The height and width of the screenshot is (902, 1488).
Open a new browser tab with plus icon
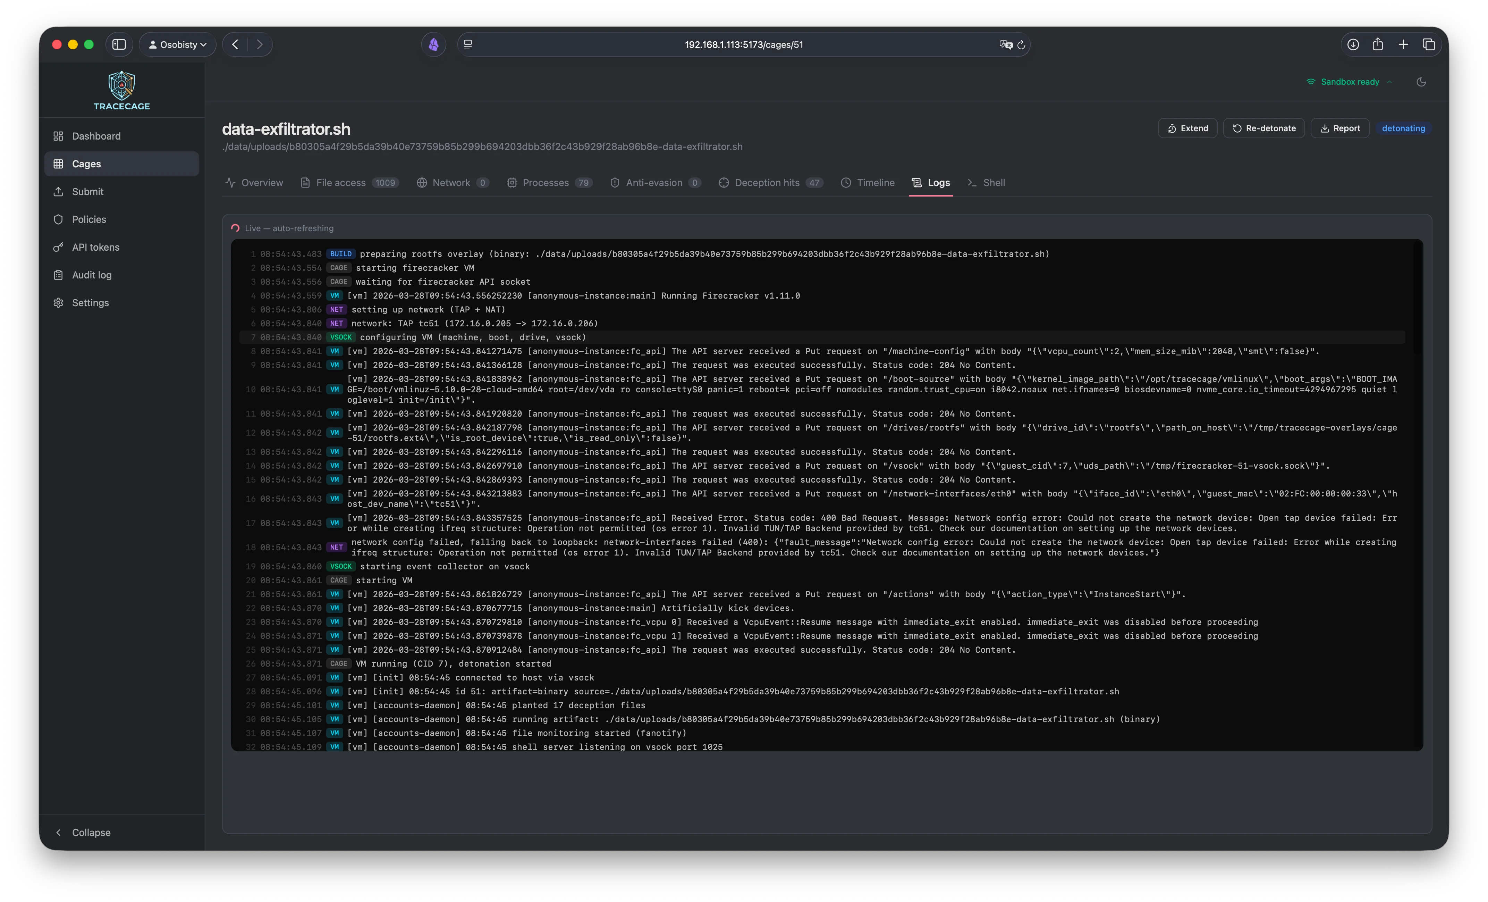pos(1403,44)
